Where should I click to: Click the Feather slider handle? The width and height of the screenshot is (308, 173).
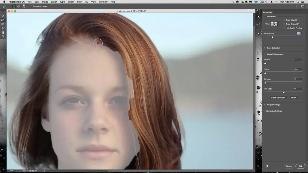pyautogui.click(x=265, y=73)
